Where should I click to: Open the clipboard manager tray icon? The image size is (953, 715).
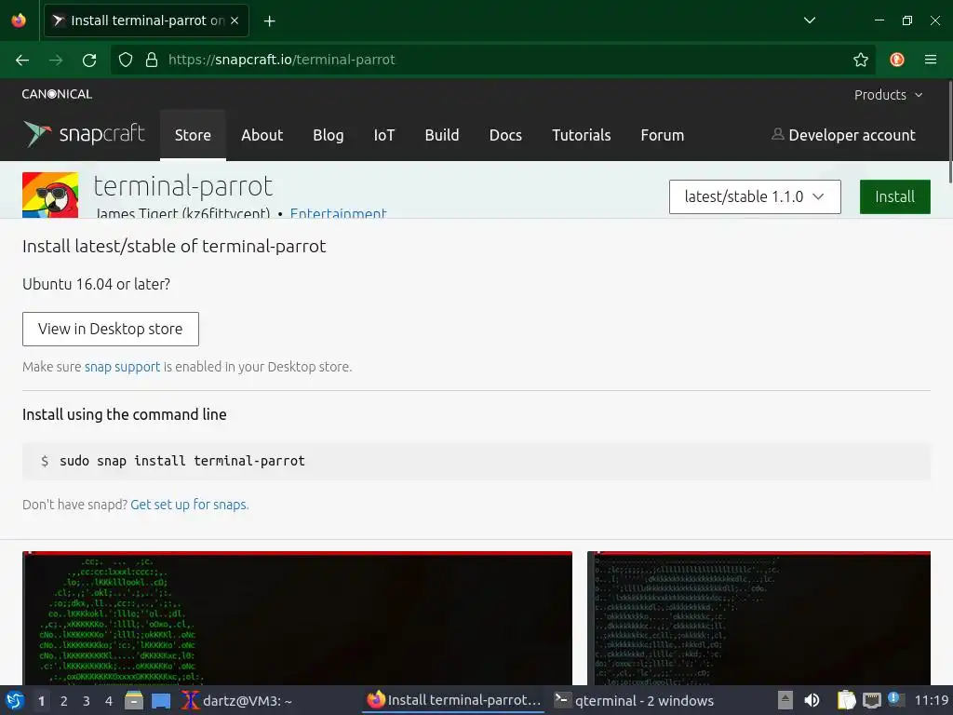pyautogui.click(x=846, y=700)
